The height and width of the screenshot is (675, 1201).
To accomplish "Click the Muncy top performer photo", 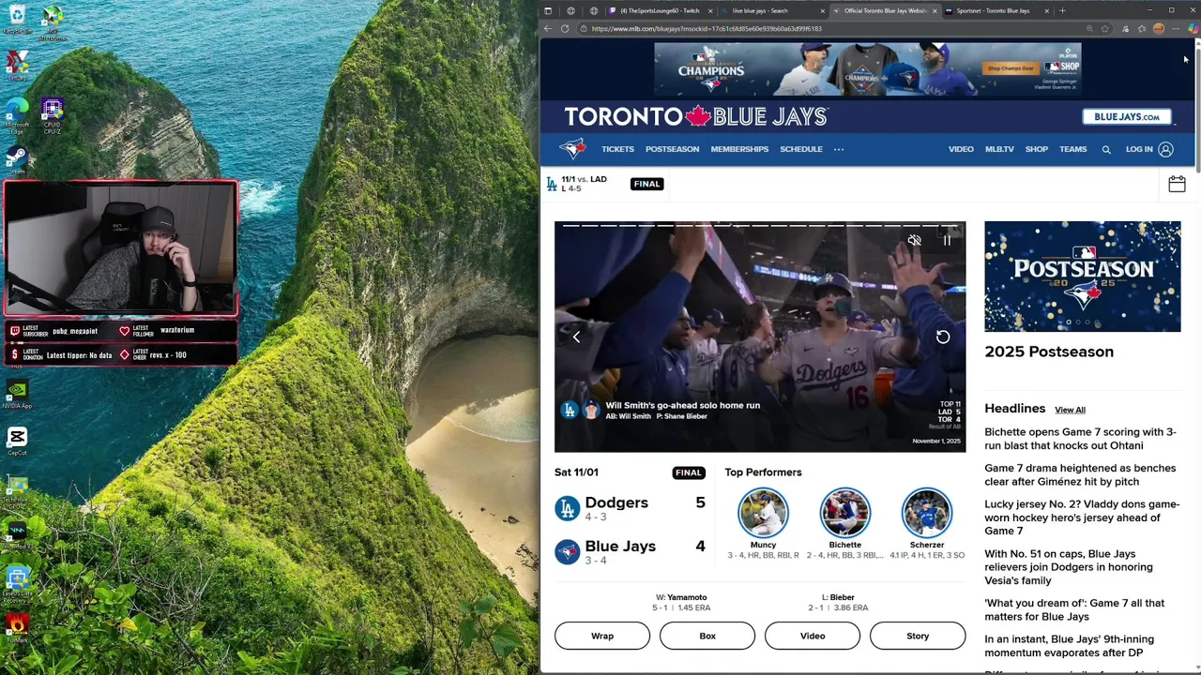I will pos(763,513).
